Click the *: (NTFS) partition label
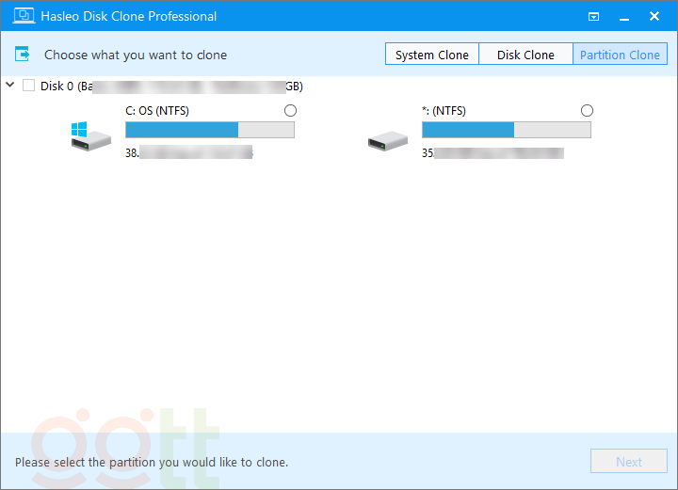Image resolution: width=678 pixels, height=490 pixels. pos(444,111)
